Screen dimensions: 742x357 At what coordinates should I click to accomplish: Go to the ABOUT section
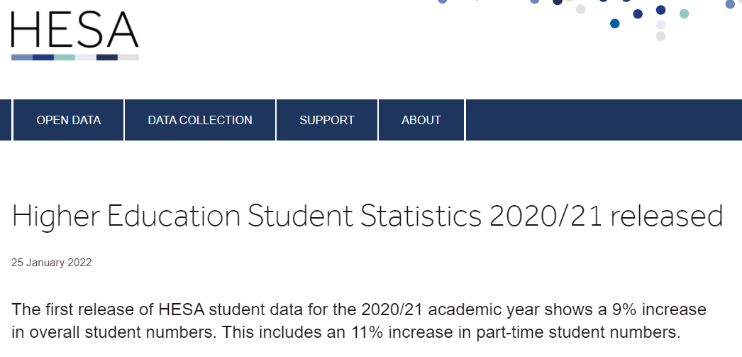(x=421, y=120)
